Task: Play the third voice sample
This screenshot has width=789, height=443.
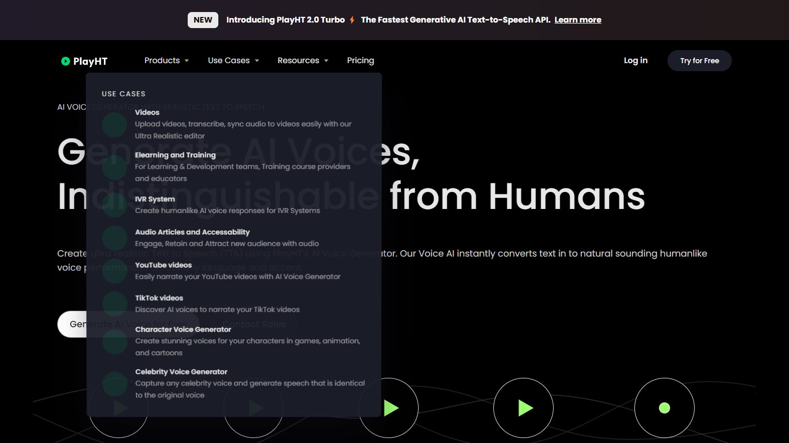Action: (389, 408)
